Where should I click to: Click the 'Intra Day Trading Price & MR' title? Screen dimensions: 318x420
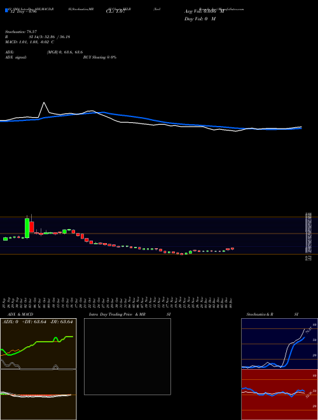point(117,314)
